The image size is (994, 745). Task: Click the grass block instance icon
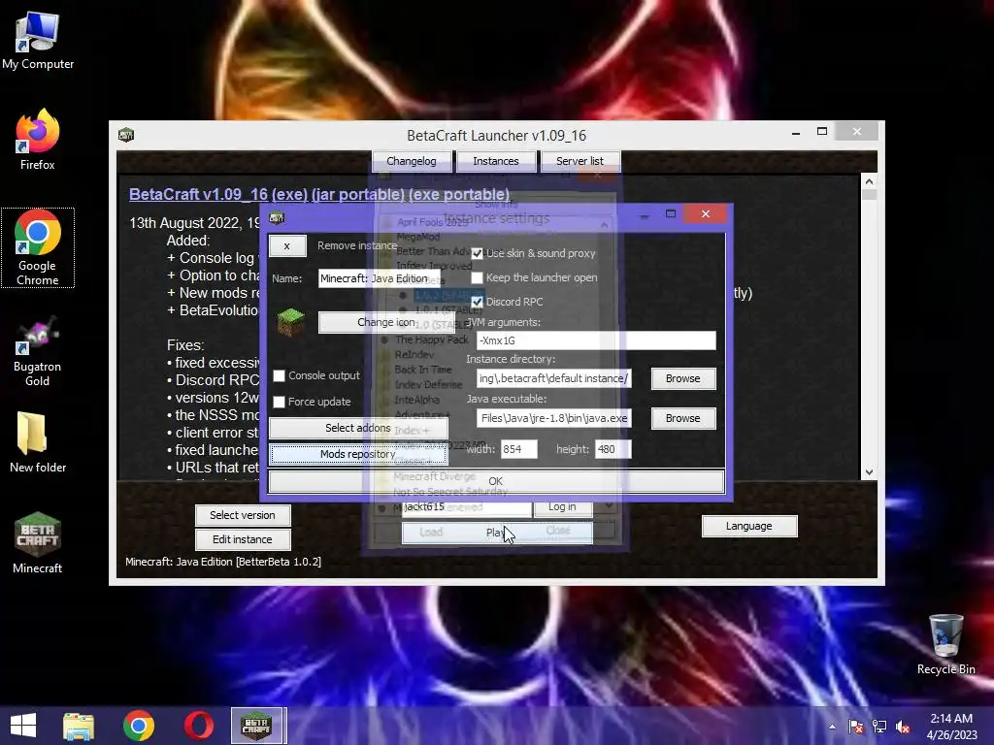pos(291,322)
